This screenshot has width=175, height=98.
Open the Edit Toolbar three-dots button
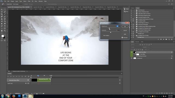pos(2,33)
